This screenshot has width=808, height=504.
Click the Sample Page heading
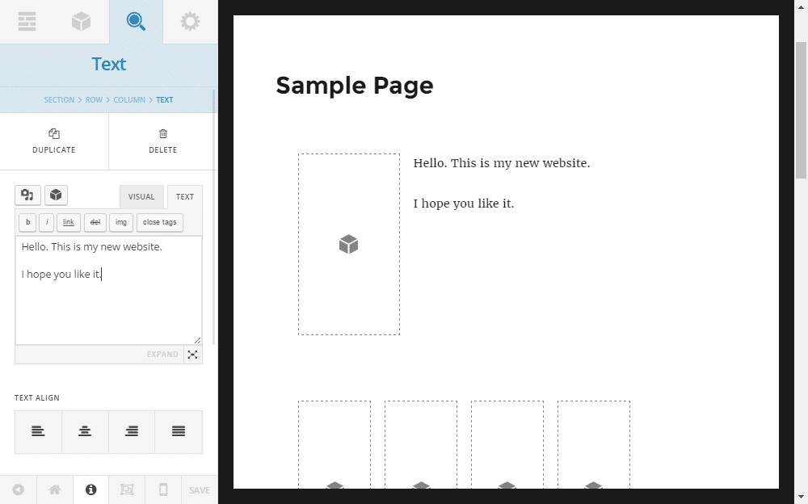355,86
